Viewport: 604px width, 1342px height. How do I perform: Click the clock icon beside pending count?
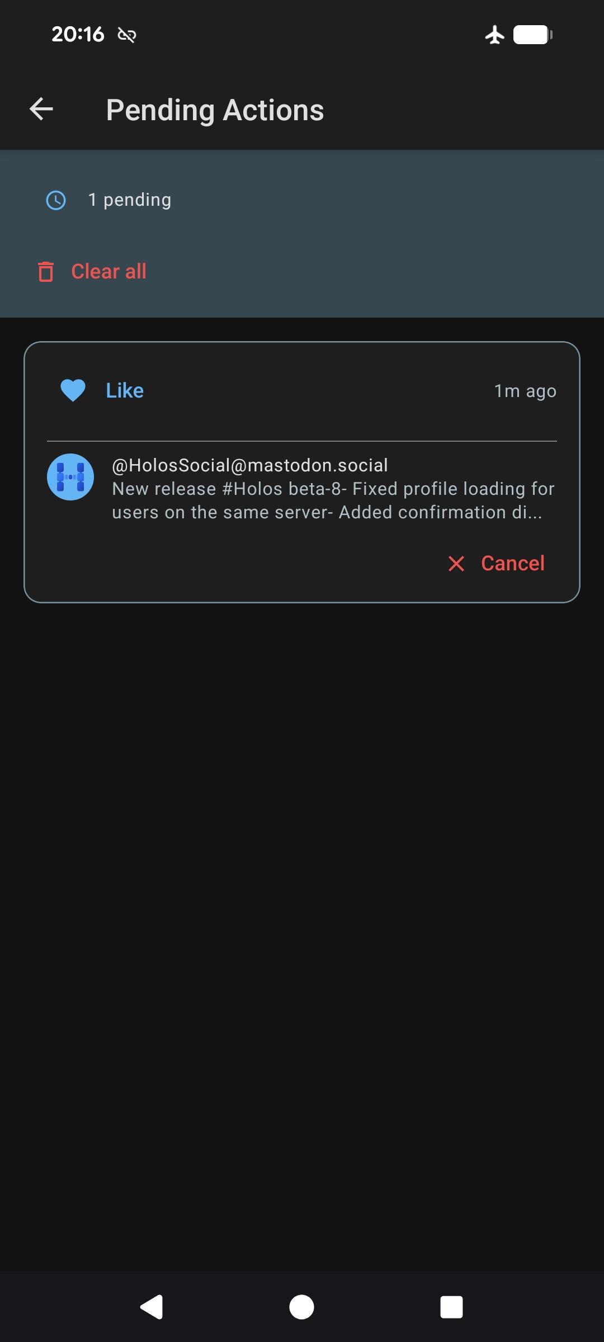[x=56, y=200]
